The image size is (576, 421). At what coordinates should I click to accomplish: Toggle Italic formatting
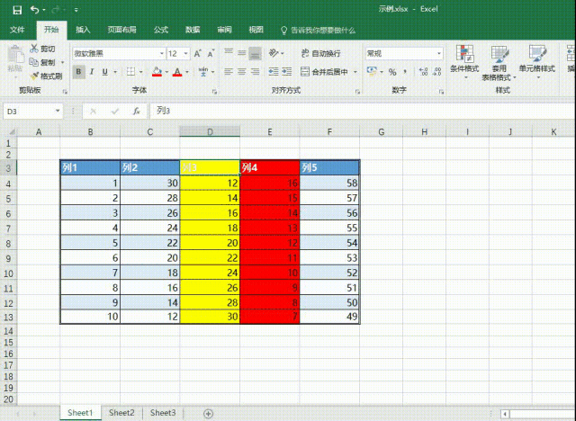(x=92, y=72)
